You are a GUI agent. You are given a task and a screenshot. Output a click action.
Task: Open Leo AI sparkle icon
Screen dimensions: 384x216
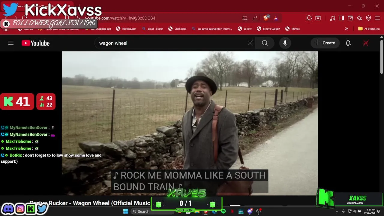(x=359, y=18)
